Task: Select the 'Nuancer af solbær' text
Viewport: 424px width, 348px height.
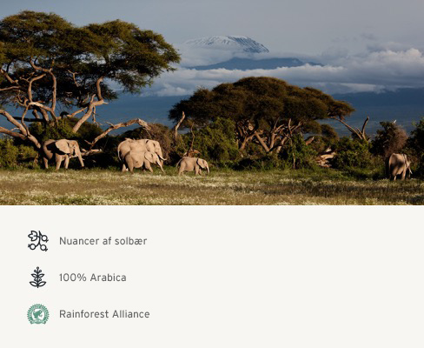Action: (x=103, y=241)
